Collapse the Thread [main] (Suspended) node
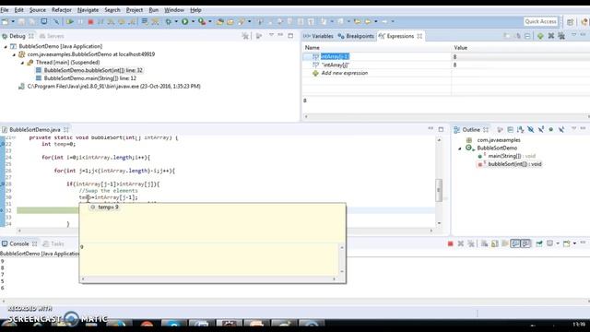Screen dimensions: 590x332 point(22,63)
